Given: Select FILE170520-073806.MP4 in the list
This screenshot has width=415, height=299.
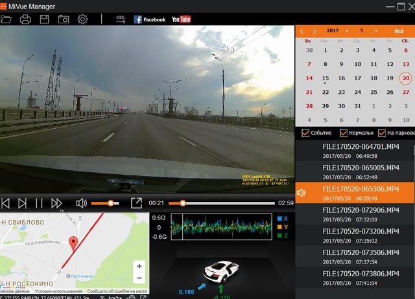Looking at the screenshot, I should point(355,278).
